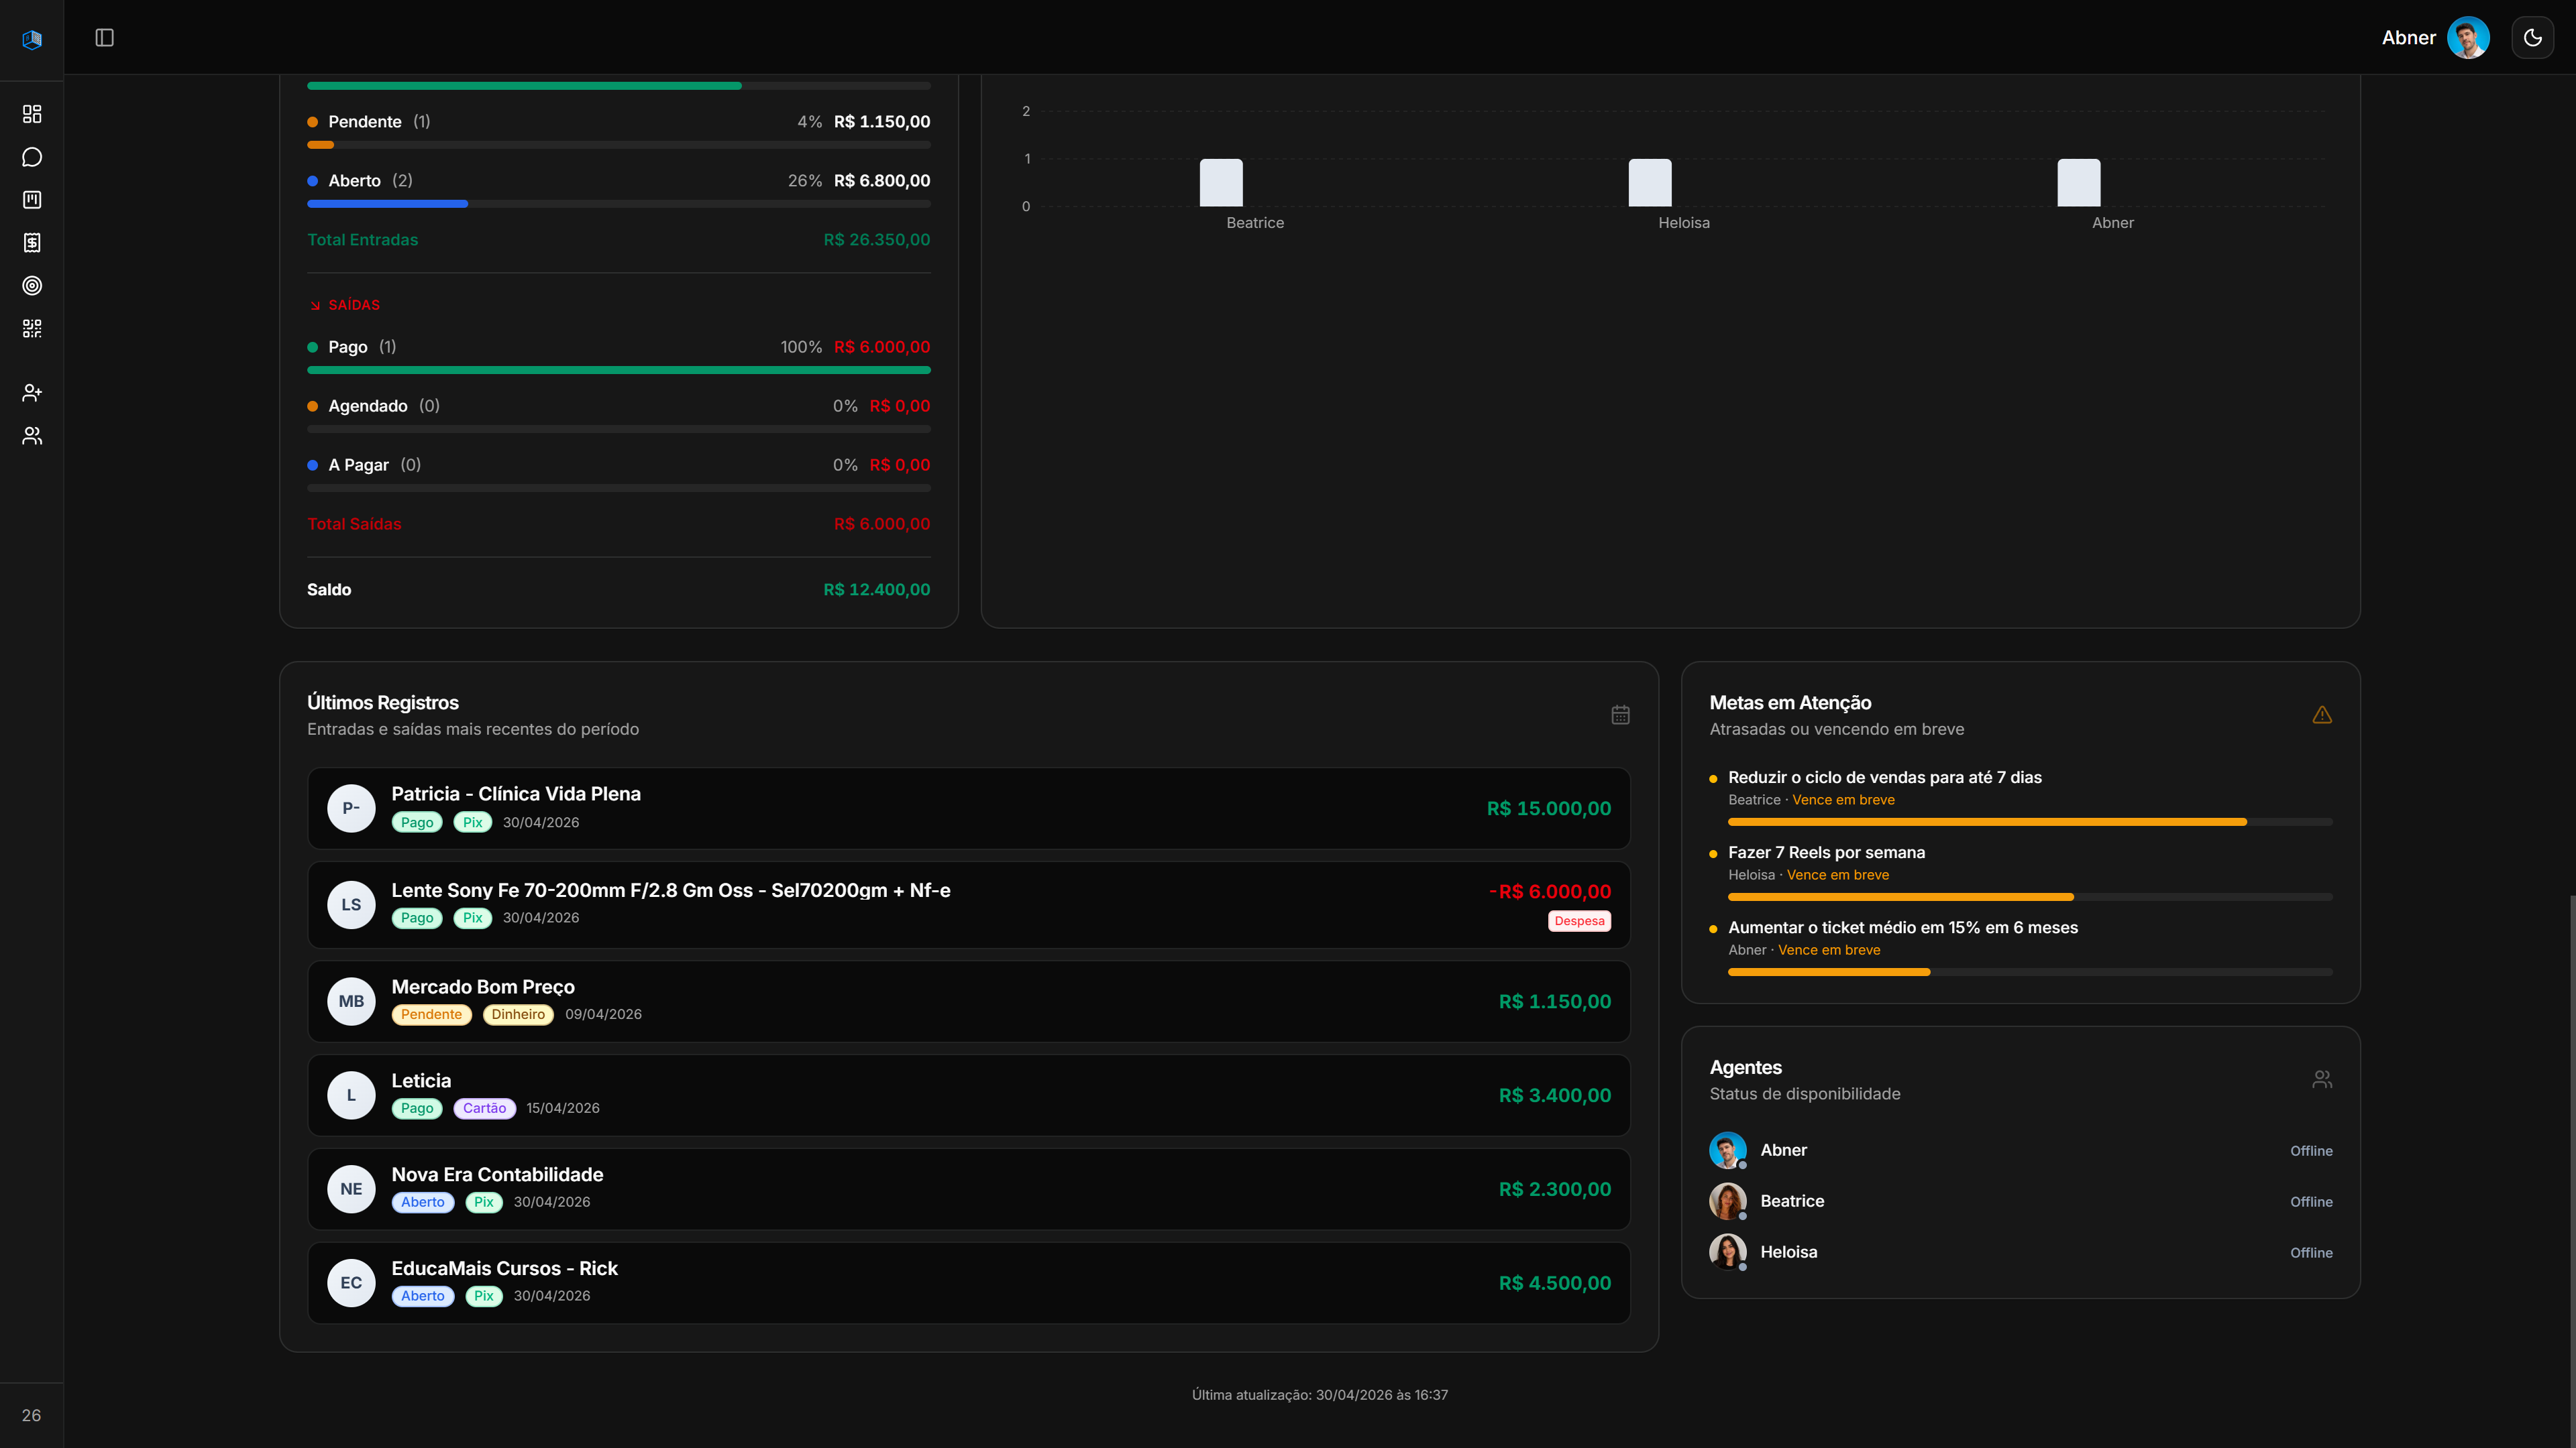Select goal Reduzir o ciclo de vendas

pos(1885,778)
